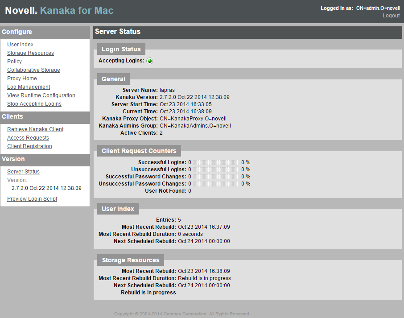Click 'CN=KanakaAdmins.O=novell' value
This screenshot has height=318, width=404.
coord(195,126)
